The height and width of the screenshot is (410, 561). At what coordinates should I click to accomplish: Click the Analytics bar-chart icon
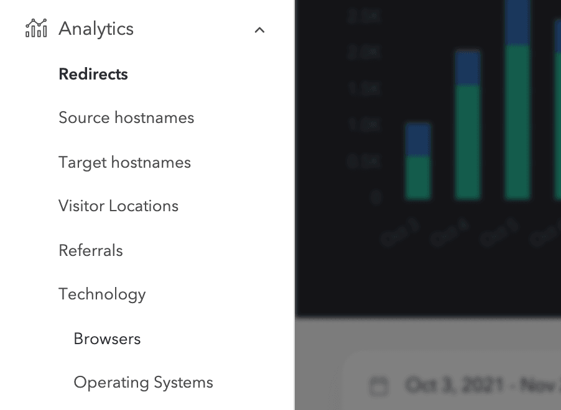pos(36,29)
